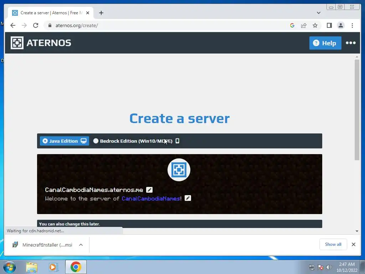Toggle the Chrome side panel
This screenshot has width=365, height=274.
pyautogui.click(x=329, y=25)
